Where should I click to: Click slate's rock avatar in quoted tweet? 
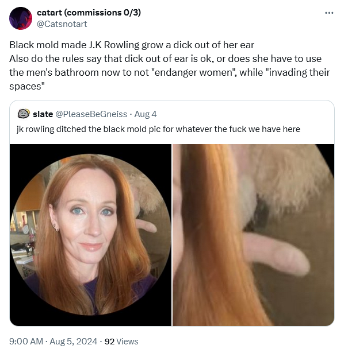24,114
